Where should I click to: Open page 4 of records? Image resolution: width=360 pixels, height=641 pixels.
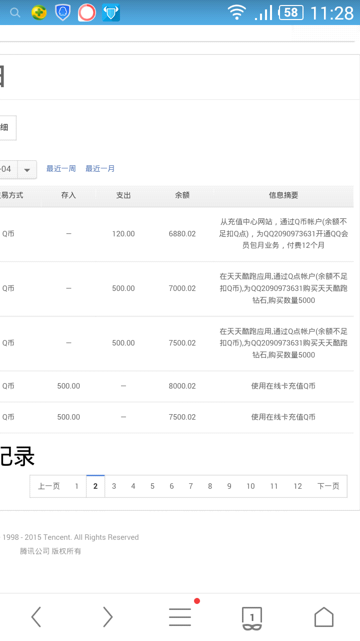coord(133,486)
